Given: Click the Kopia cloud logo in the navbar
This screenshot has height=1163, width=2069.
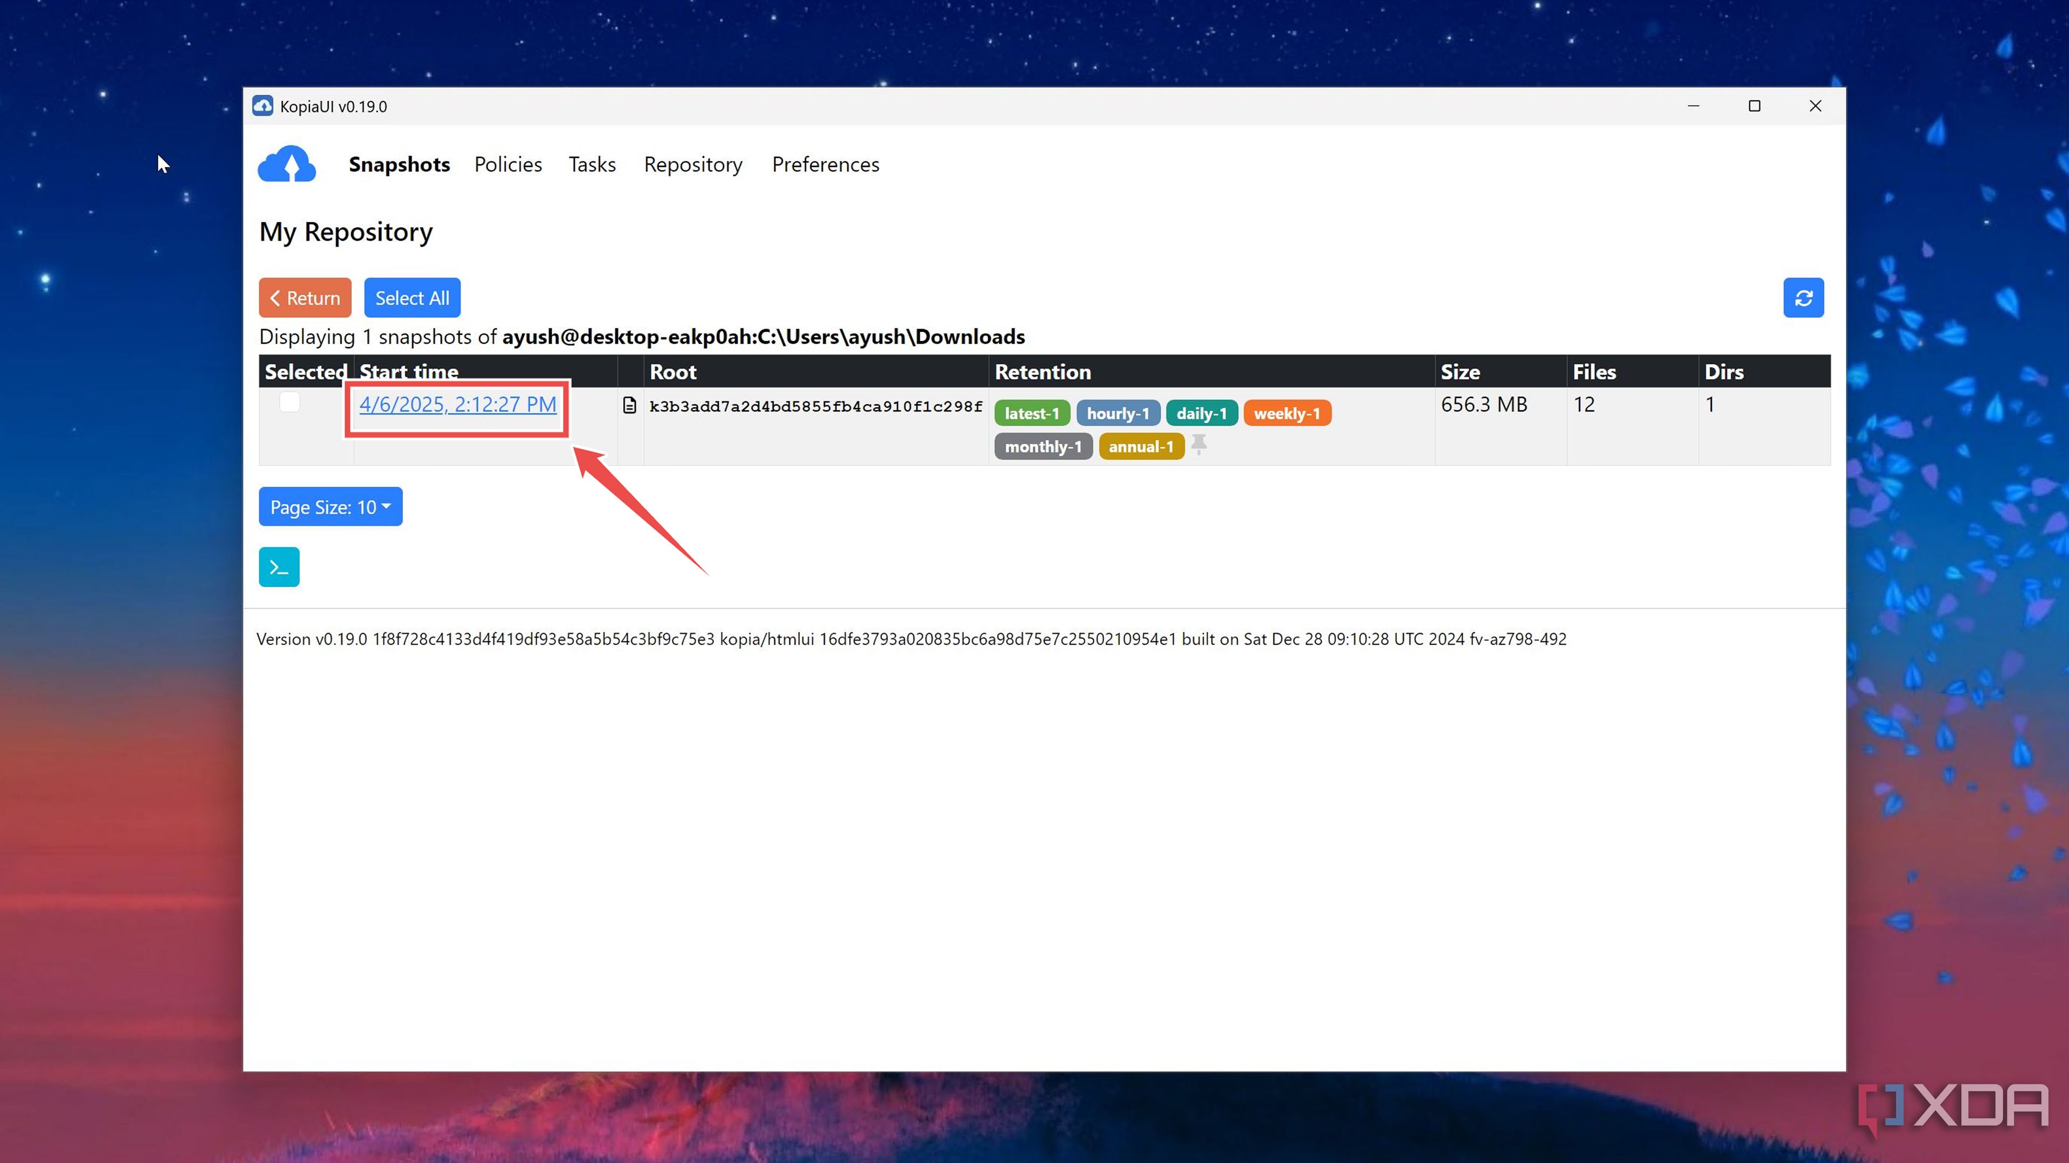Looking at the screenshot, I should coord(287,164).
